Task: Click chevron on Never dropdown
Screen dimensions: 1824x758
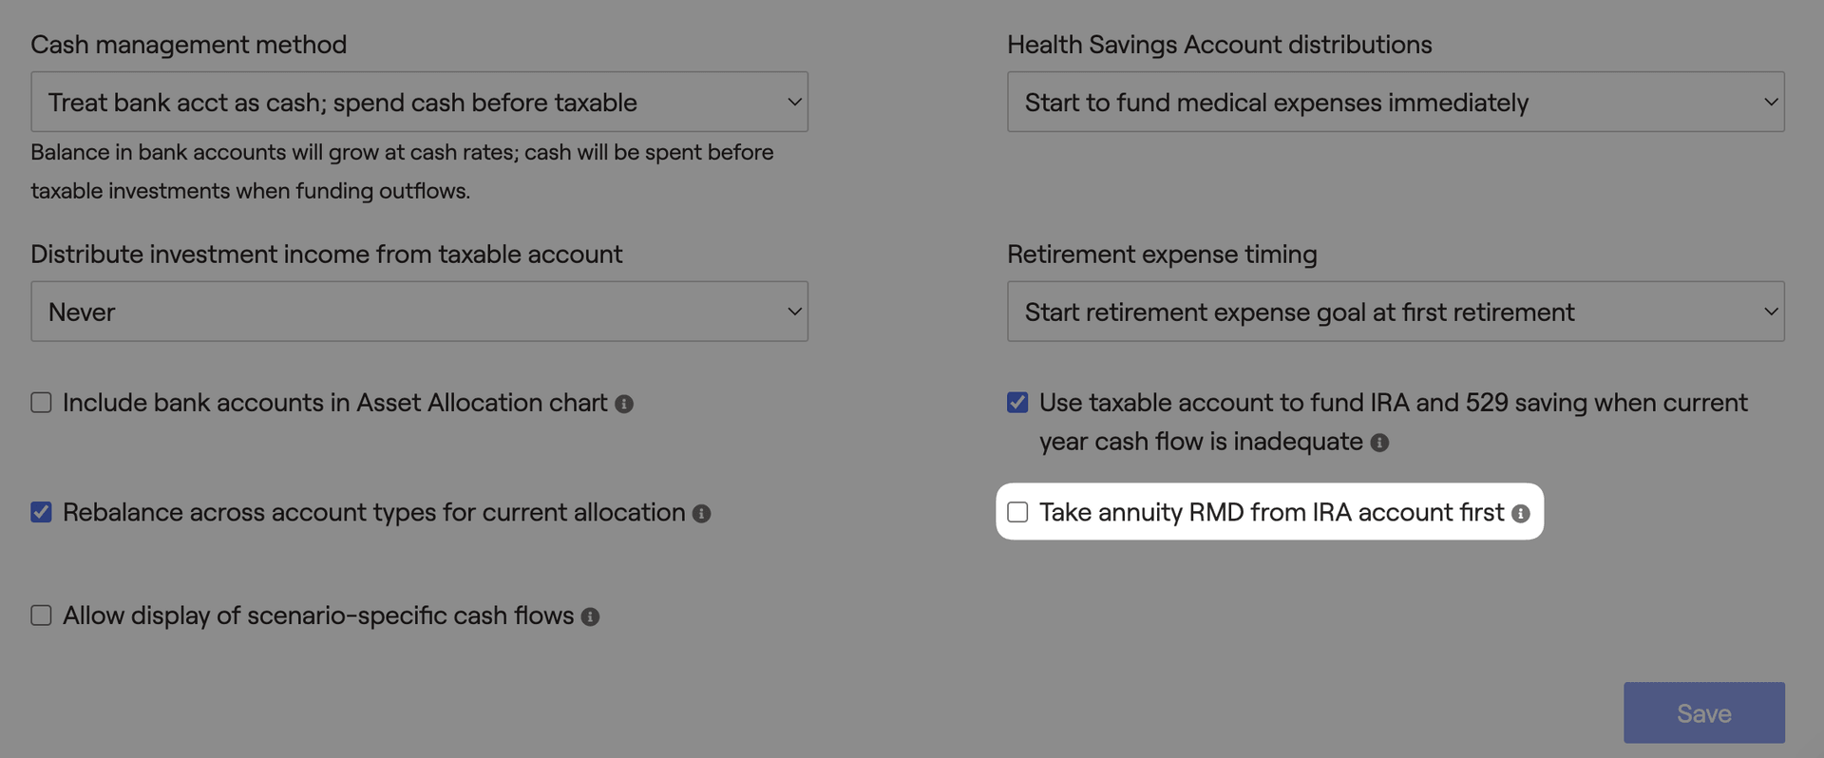Action: pos(794,312)
